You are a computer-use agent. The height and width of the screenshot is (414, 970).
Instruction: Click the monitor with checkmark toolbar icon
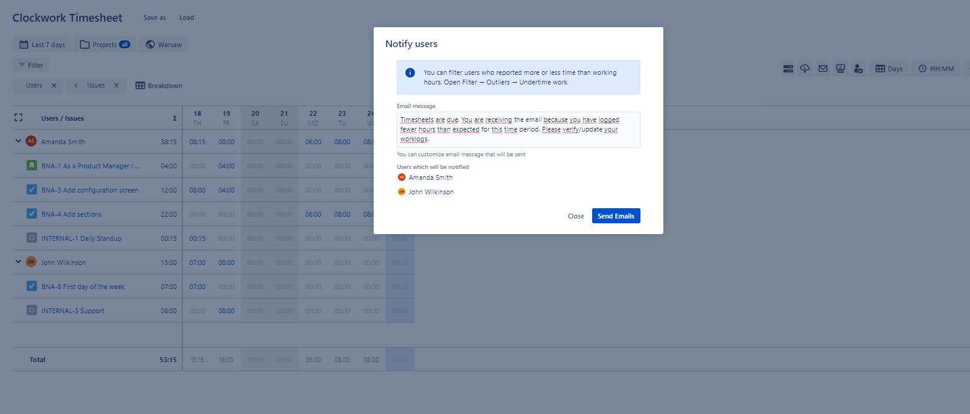(x=840, y=69)
